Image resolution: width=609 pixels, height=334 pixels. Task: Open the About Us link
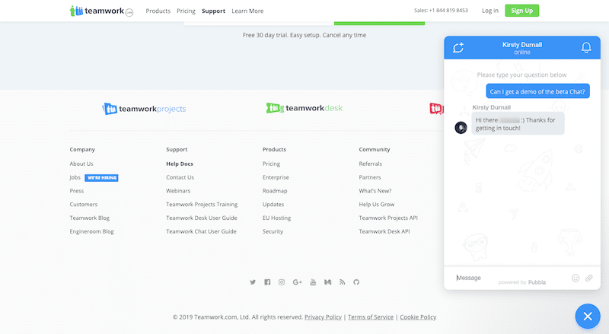pyautogui.click(x=81, y=164)
